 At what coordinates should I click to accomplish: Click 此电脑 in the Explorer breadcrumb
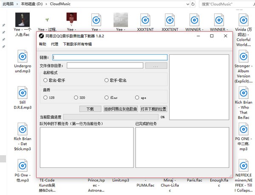[8, 4]
